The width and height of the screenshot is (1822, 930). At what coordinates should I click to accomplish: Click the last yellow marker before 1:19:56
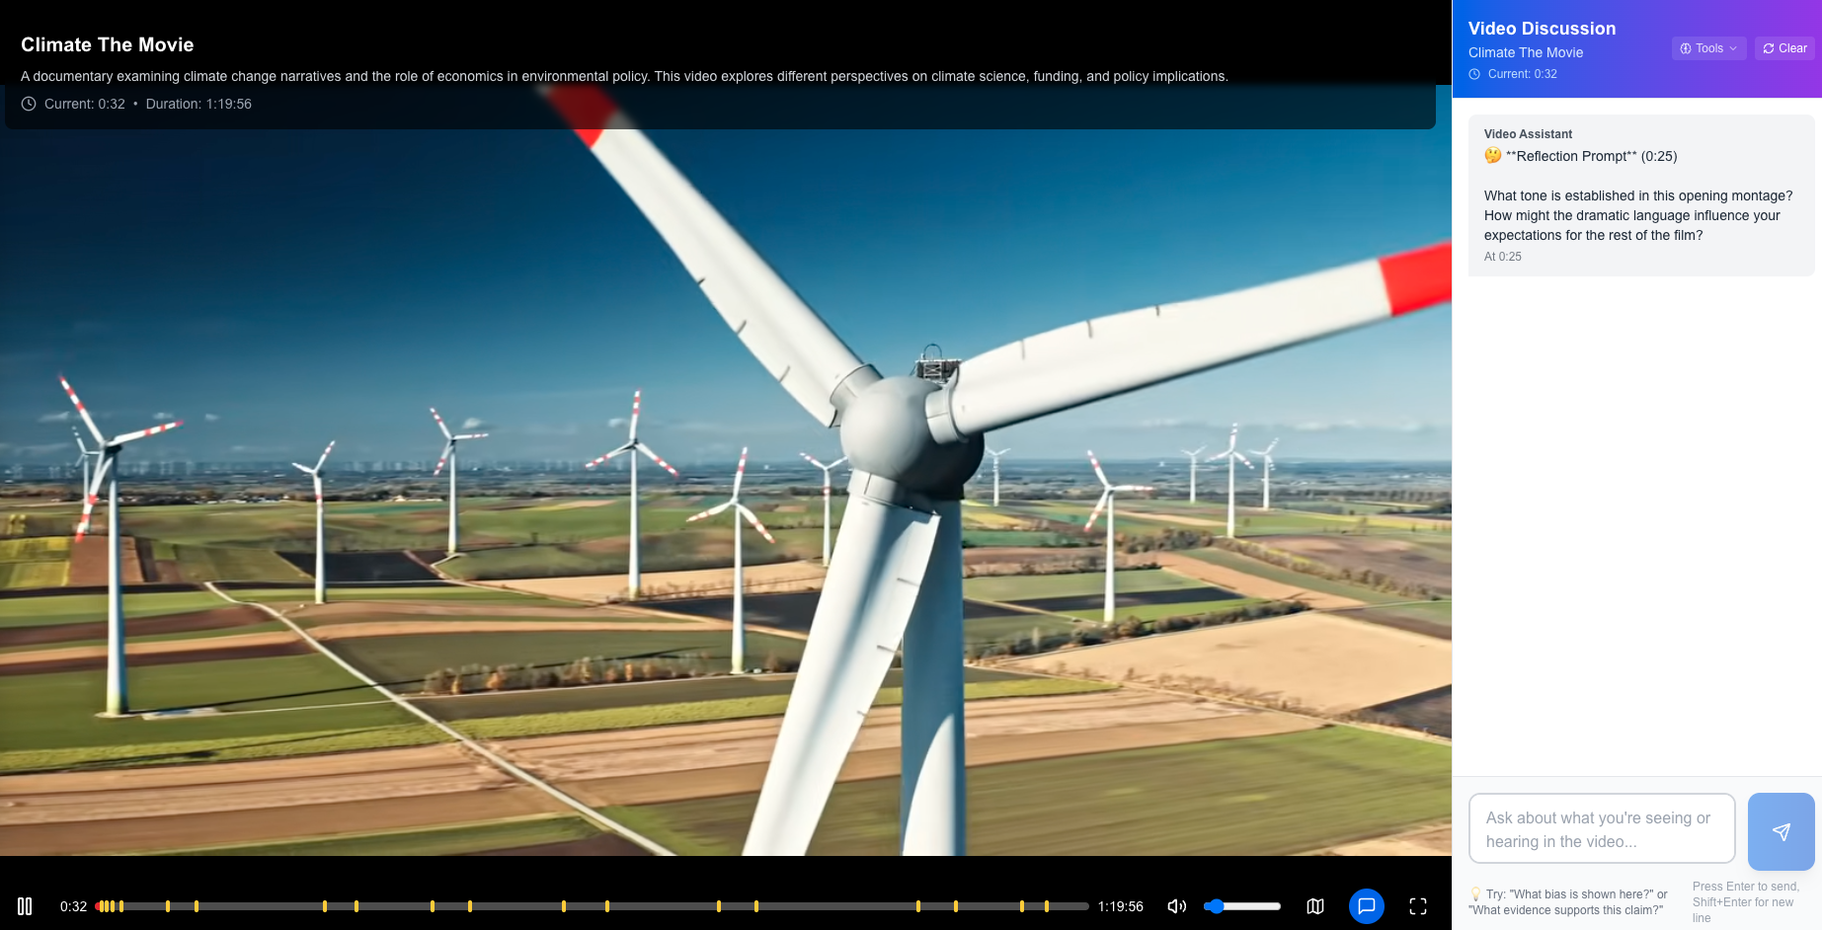pos(1047,906)
